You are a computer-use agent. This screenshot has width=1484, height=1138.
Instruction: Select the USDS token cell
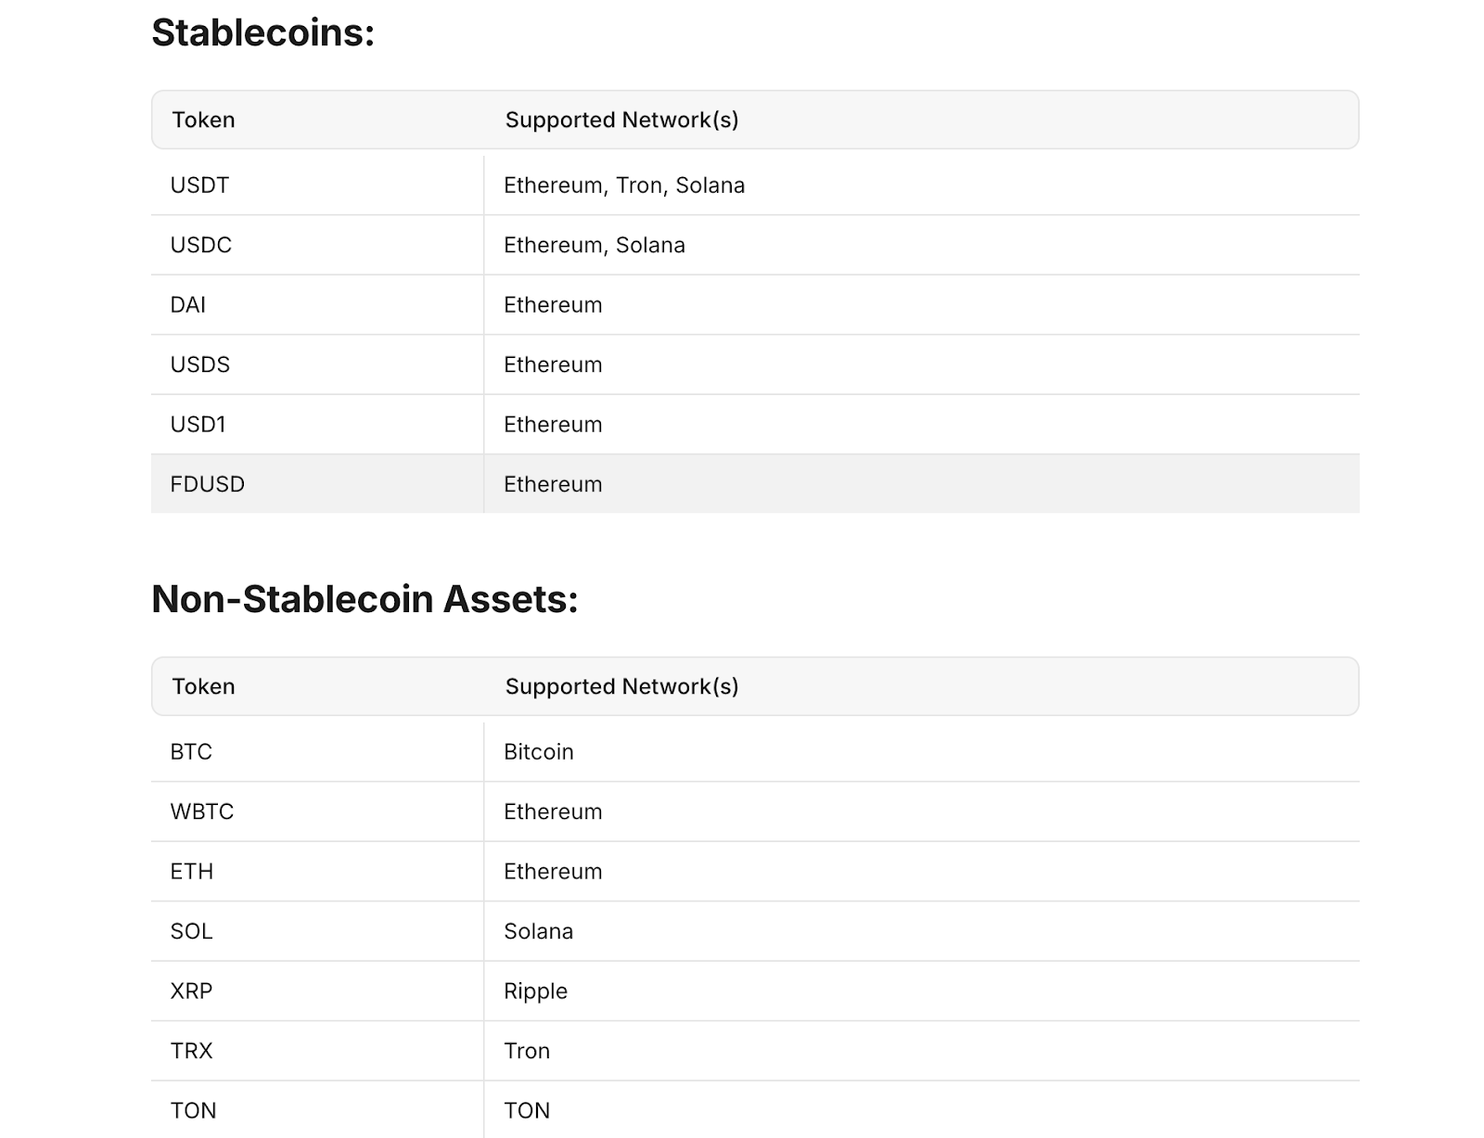pyautogui.click(x=317, y=364)
